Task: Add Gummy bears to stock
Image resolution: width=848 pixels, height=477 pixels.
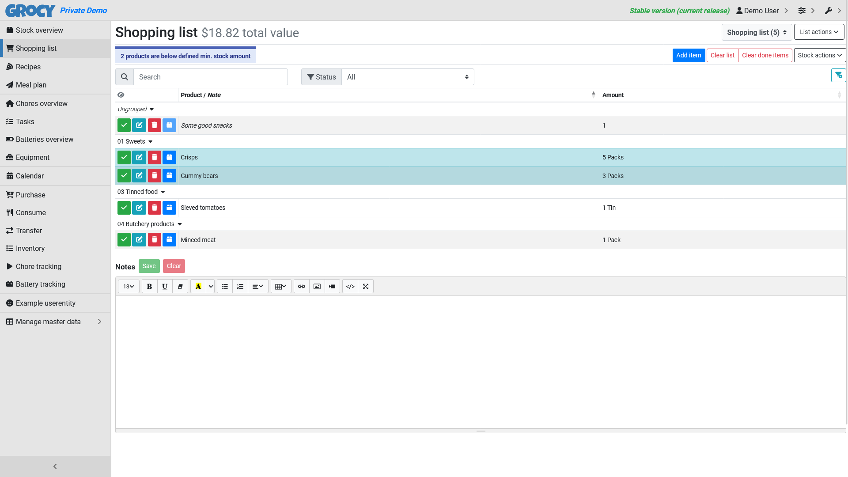Action: click(x=169, y=176)
